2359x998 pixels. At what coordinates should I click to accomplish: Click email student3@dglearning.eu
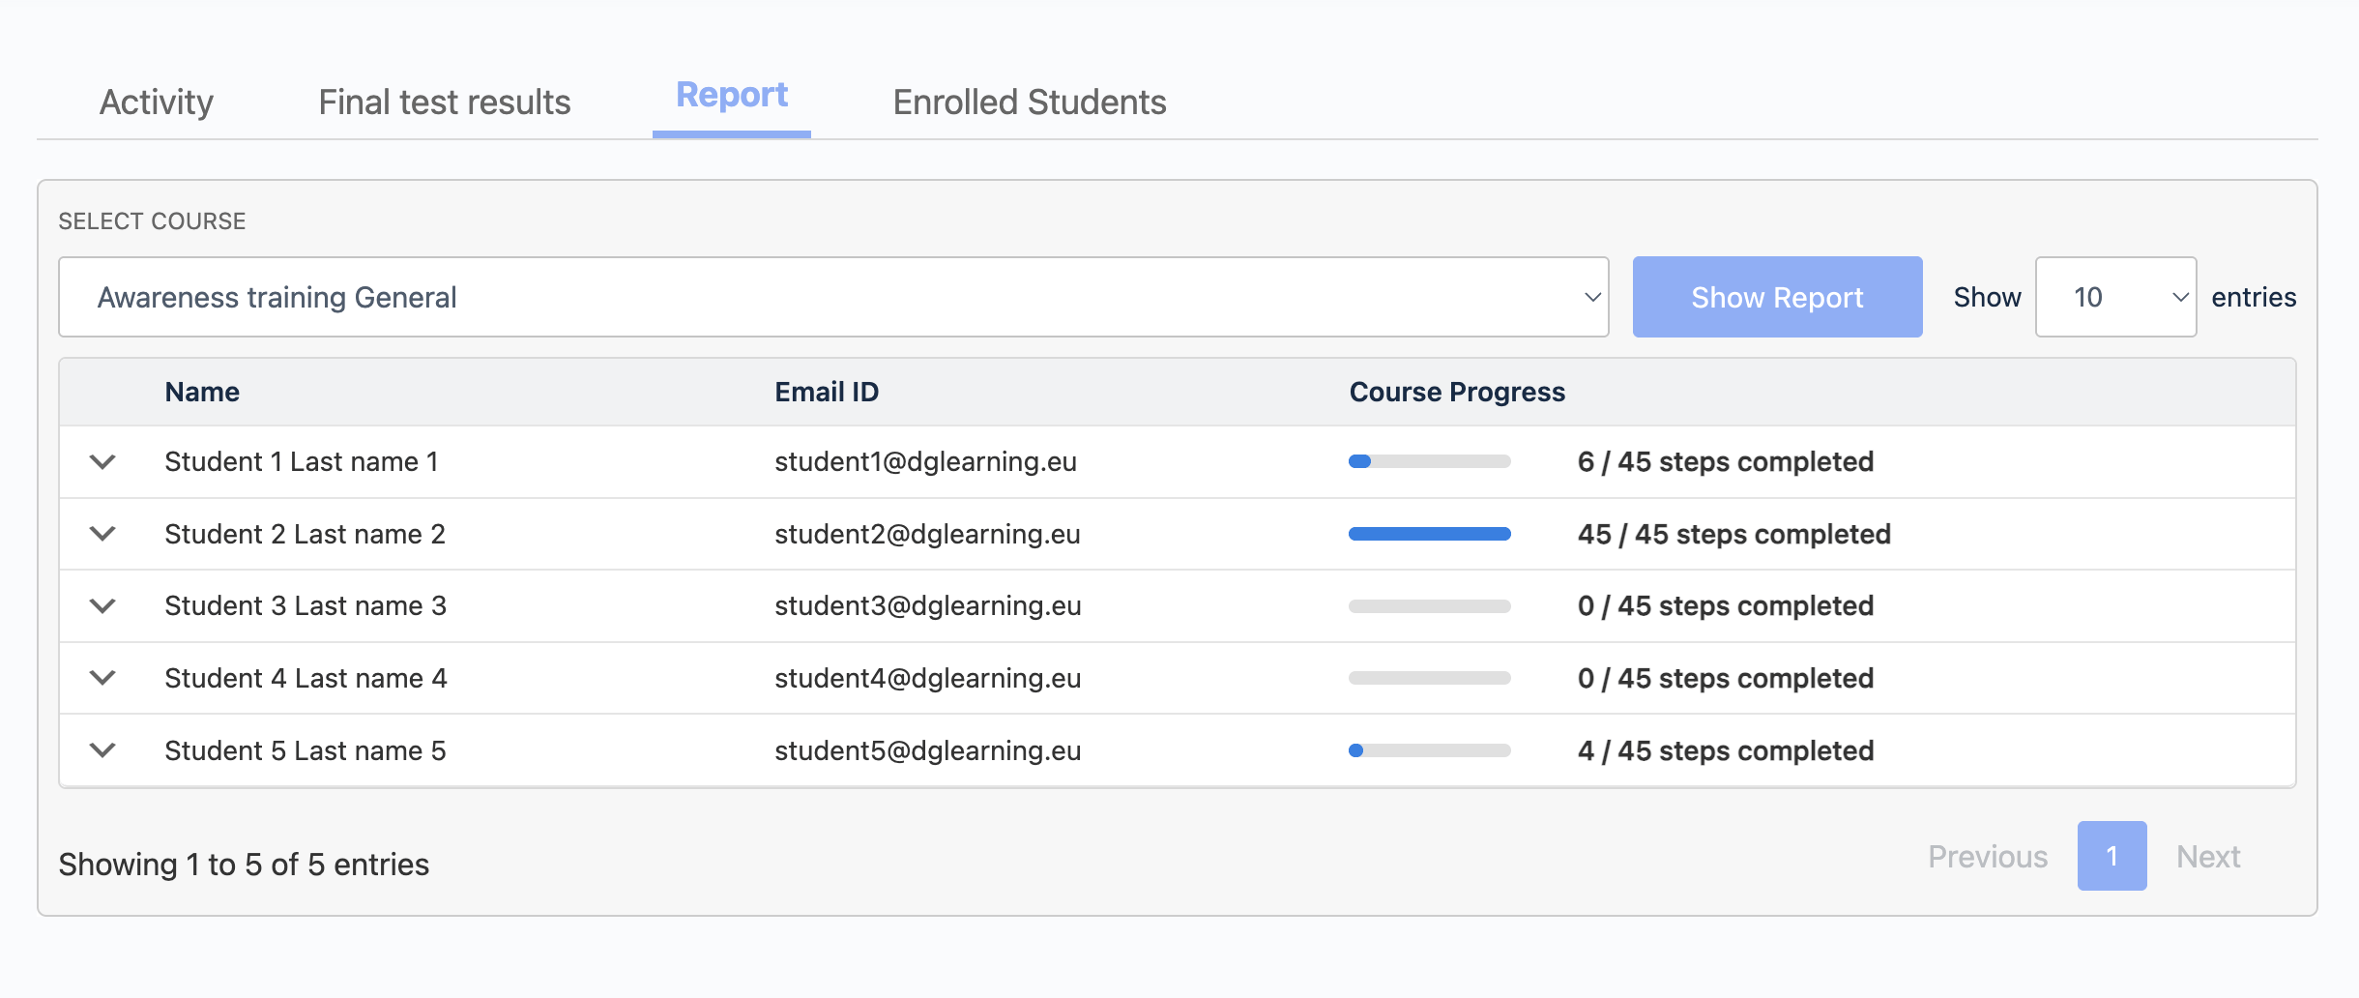click(x=928, y=605)
